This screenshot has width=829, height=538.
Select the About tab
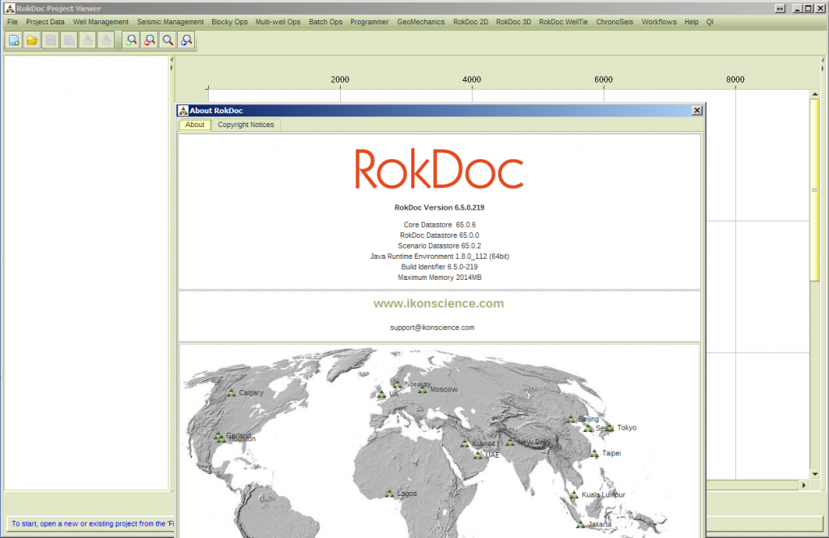click(194, 125)
